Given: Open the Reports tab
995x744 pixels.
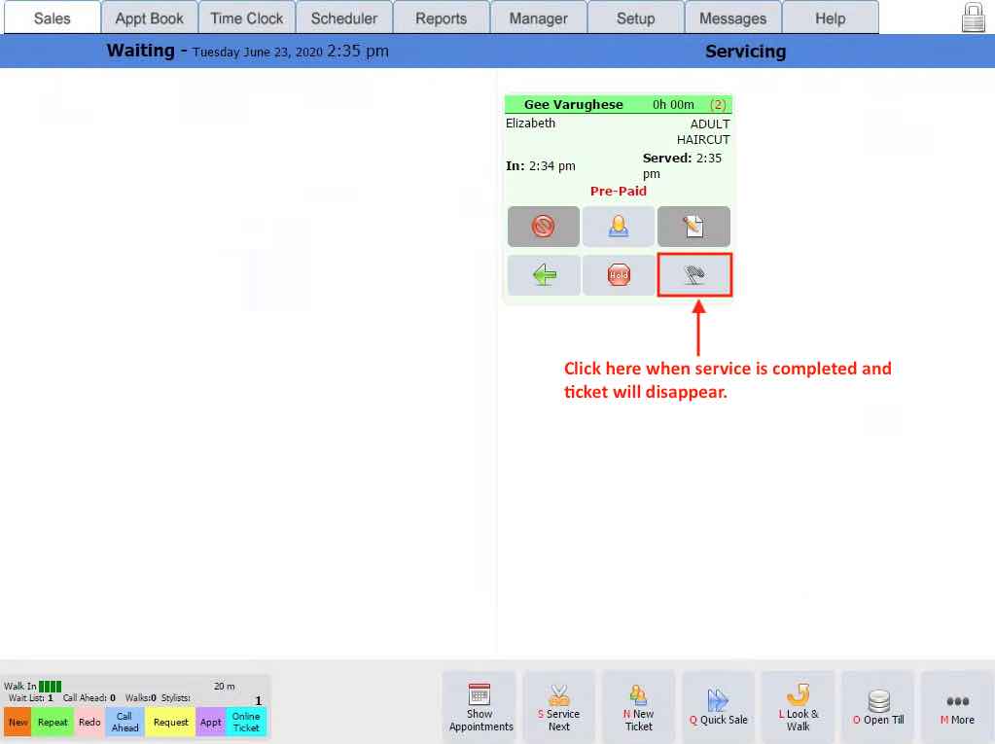Looking at the screenshot, I should pyautogui.click(x=441, y=18).
